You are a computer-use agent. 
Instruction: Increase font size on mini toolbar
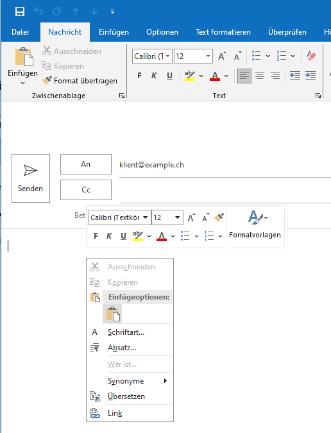pyautogui.click(x=191, y=217)
